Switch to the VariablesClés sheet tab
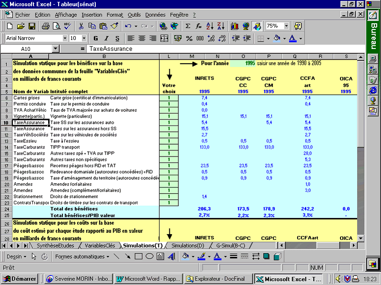 tap(100, 246)
